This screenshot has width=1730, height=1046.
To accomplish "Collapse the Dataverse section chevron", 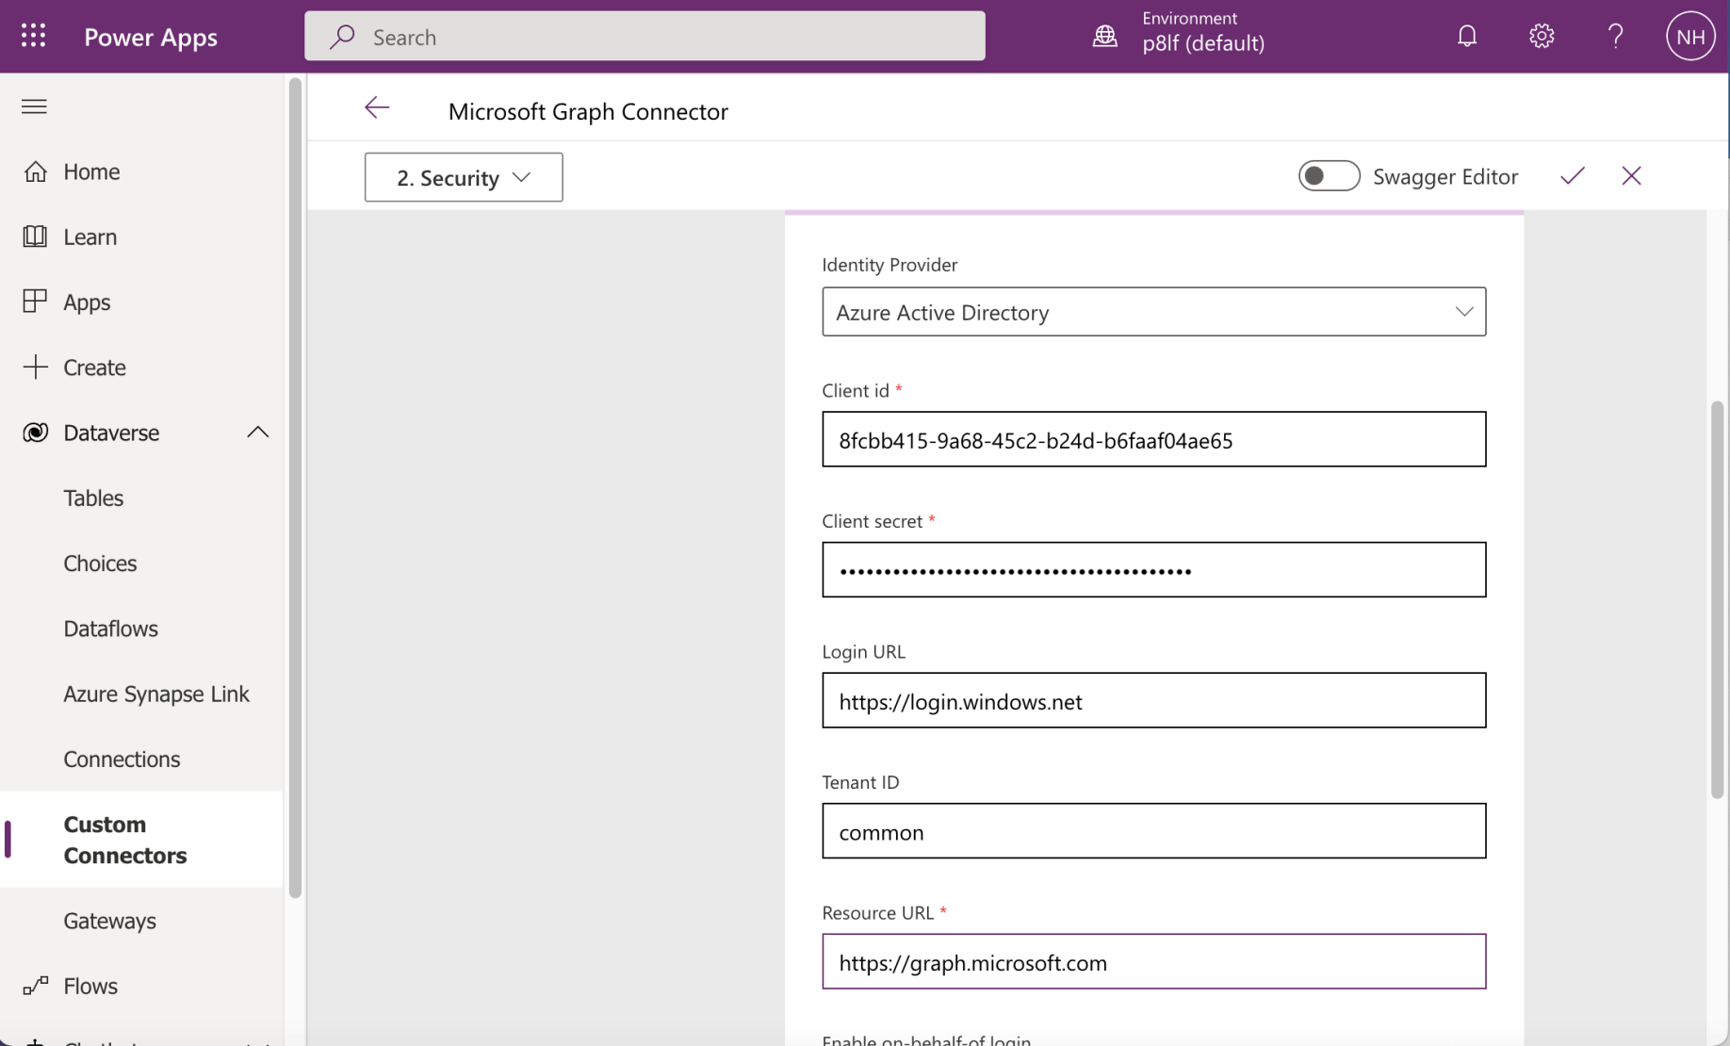I will (x=257, y=433).
